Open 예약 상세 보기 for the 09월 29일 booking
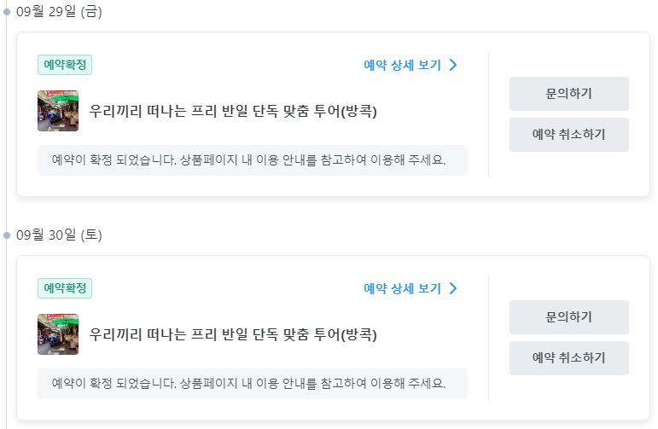 [410, 65]
